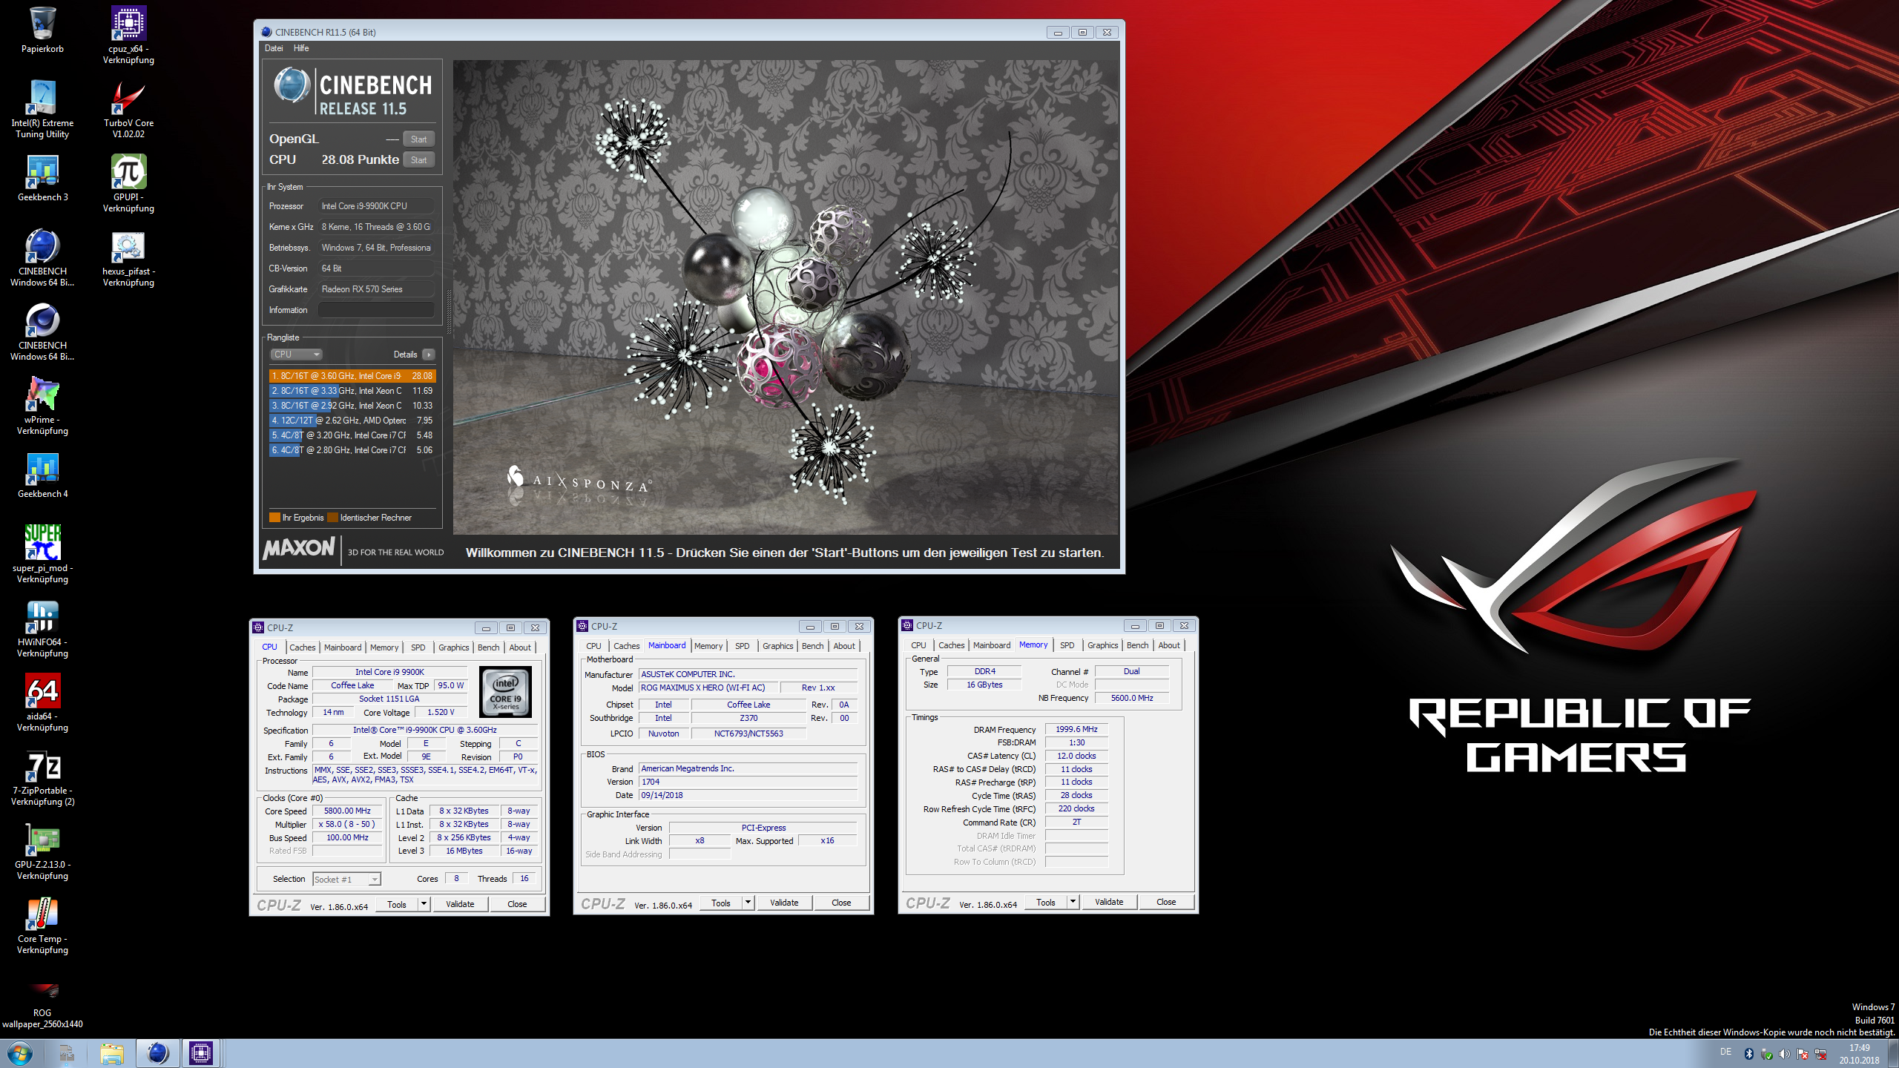The width and height of the screenshot is (1899, 1068).
Task: Click Close button in left CPU-Z window
Action: click(x=517, y=904)
